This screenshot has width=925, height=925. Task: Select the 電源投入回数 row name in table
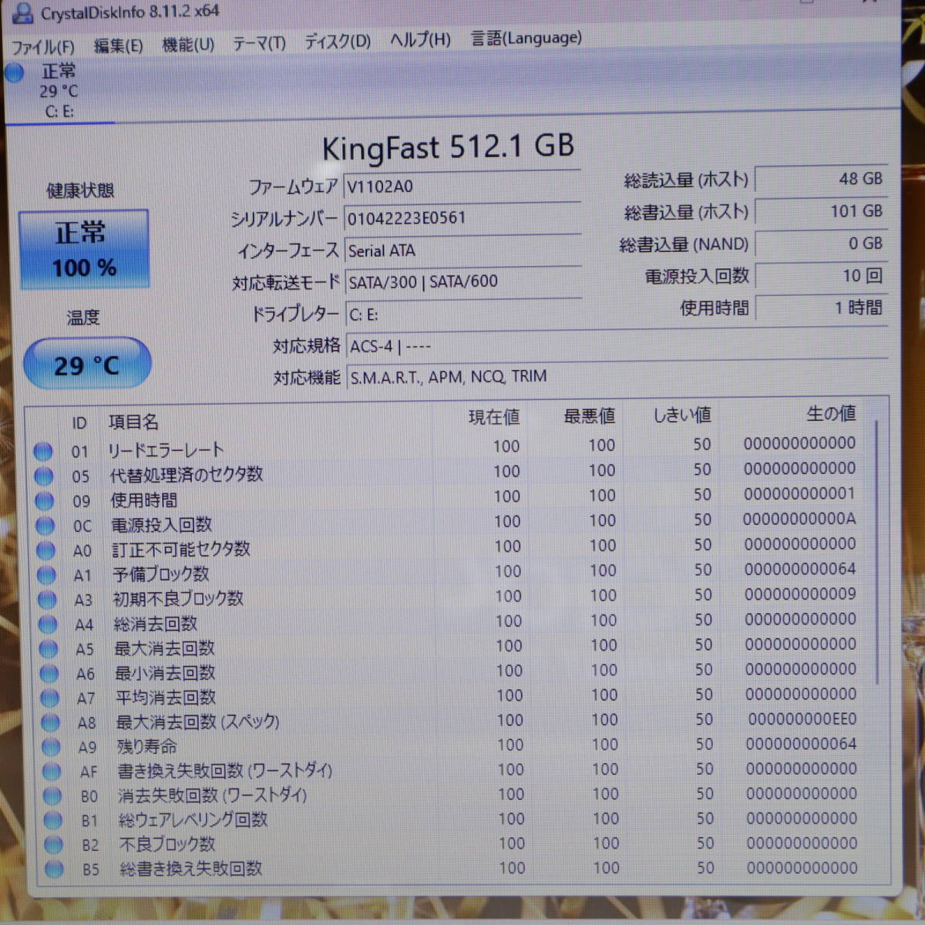(161, 525)
